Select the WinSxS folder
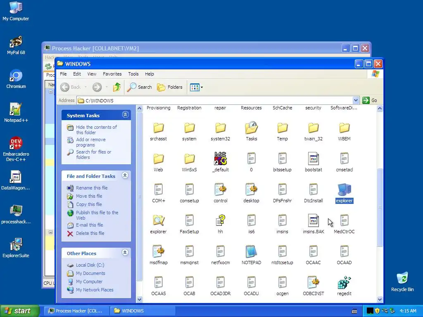Screen dimensions: 423x317 click(x=189, y=159)
